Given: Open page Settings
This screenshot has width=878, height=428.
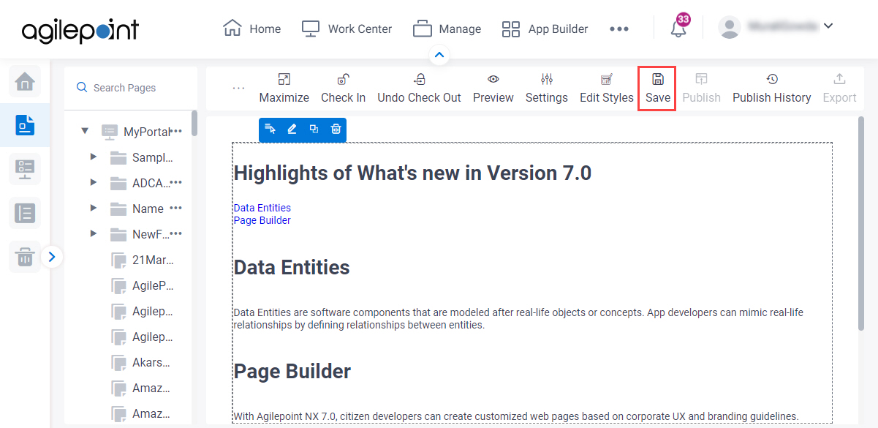Looking at the screenshot, I should [x=547, y=88].
